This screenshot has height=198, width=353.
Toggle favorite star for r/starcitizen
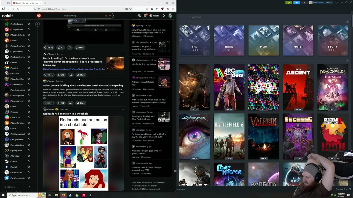[28, 156]
